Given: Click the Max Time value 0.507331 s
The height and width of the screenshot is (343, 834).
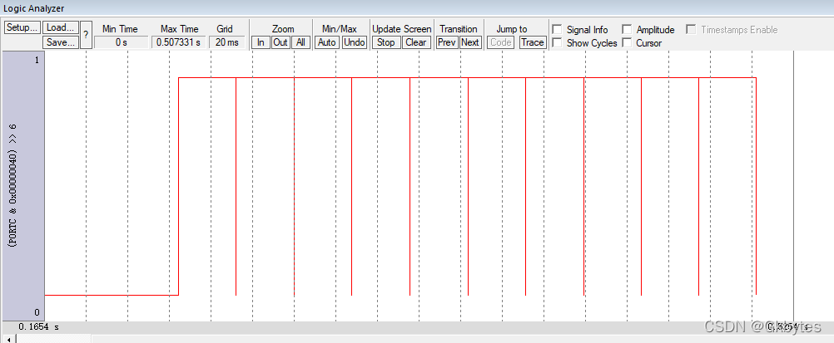Looking at the screenshot, I should coord(178,42).
